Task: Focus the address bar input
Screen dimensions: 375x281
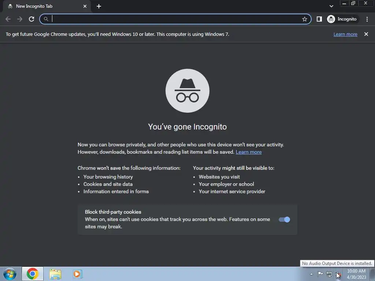Action: pyautogui.click(x=176, y=19)
